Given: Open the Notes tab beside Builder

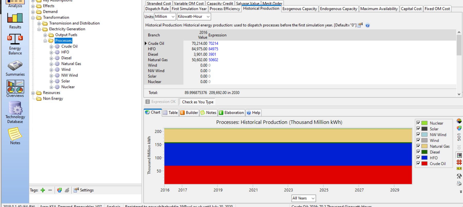Looking at the screenshot, I should pyautogui.click(x=208, y=113).
